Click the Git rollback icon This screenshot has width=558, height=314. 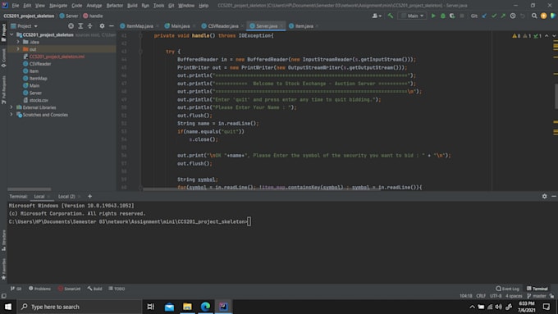[x=523, y=16]
